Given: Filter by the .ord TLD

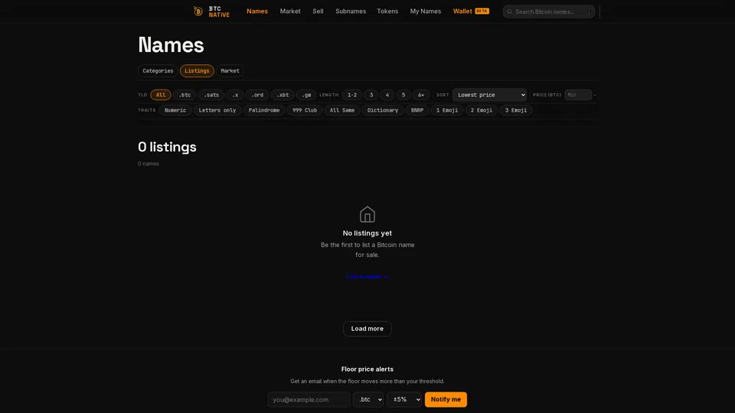Looking at the screenshot, I should [257, 95].
